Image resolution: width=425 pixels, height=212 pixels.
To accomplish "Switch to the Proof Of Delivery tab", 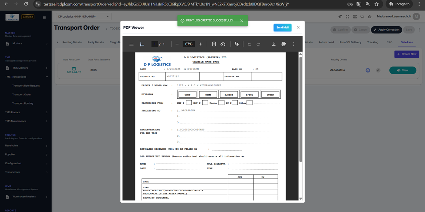I will (x=350, y=42).
